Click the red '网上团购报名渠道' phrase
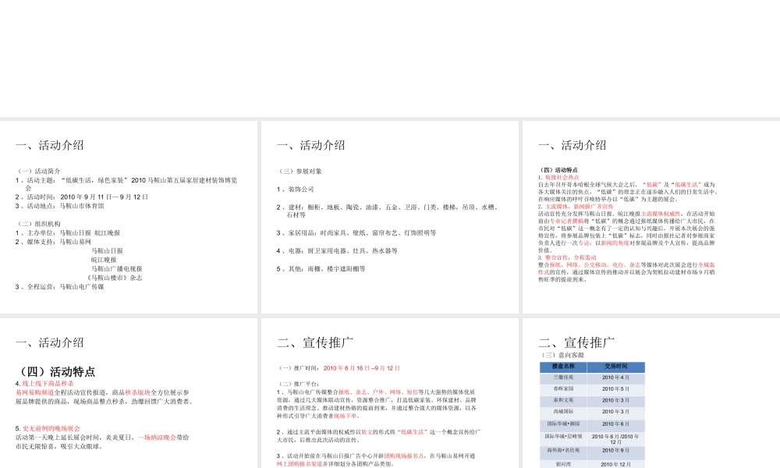 point(300,463)
